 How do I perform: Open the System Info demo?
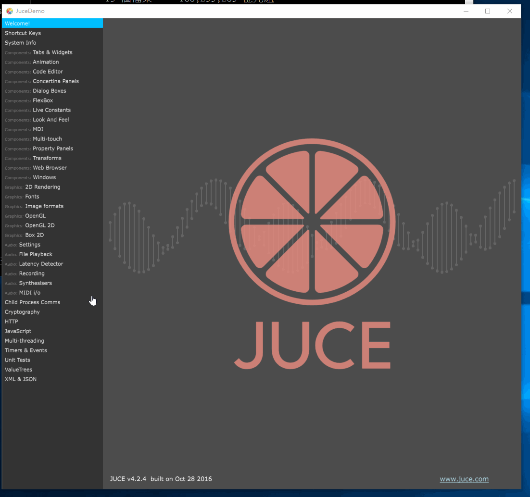[x=52, y=43]
